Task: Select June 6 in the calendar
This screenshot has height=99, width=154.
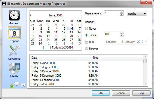Action: (x=71, y=29)
